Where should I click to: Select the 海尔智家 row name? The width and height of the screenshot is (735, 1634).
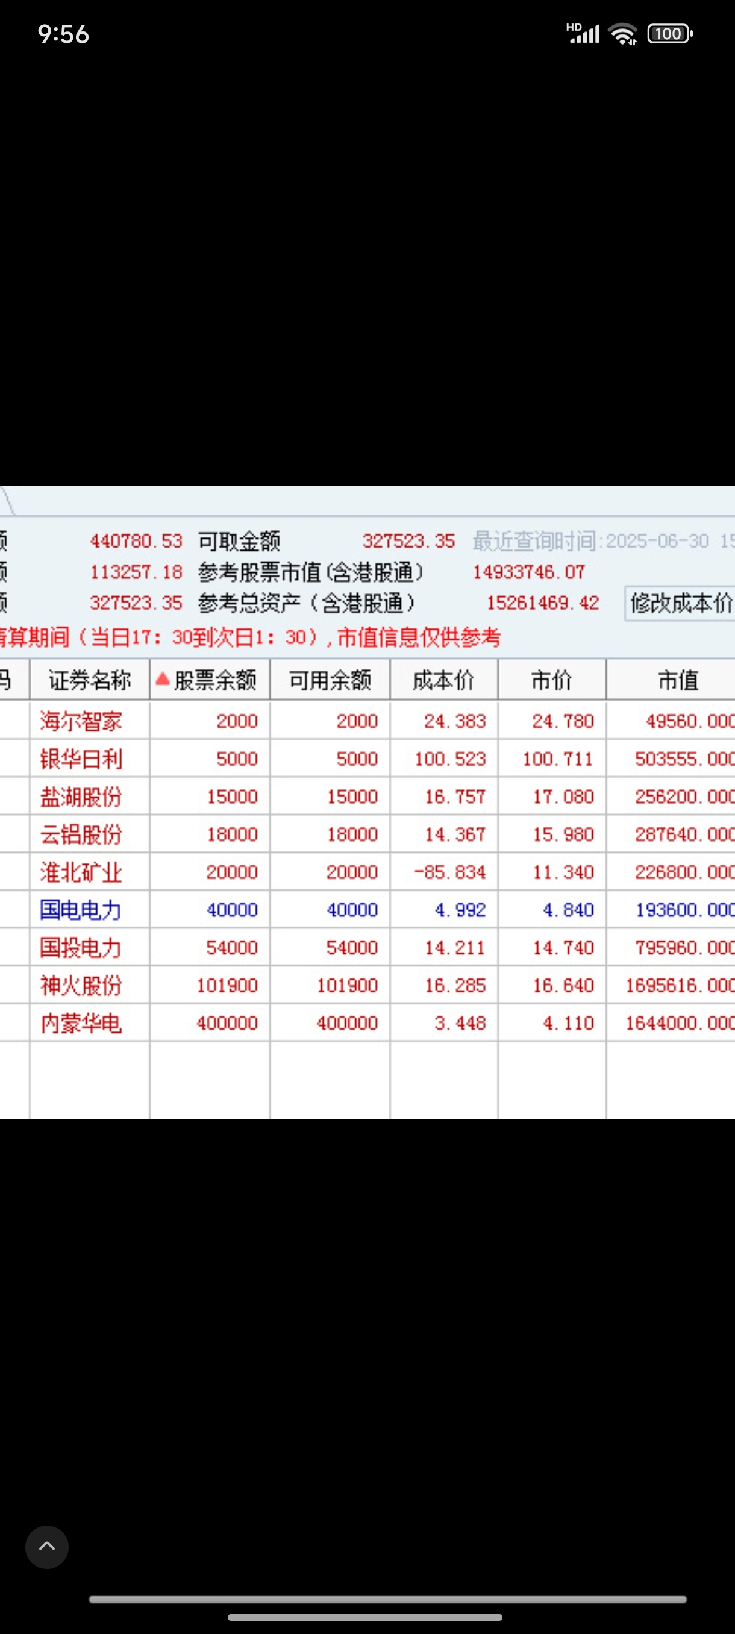(81, 721)
